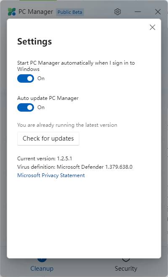Close the PC Manager window

[x=157, y=12]
